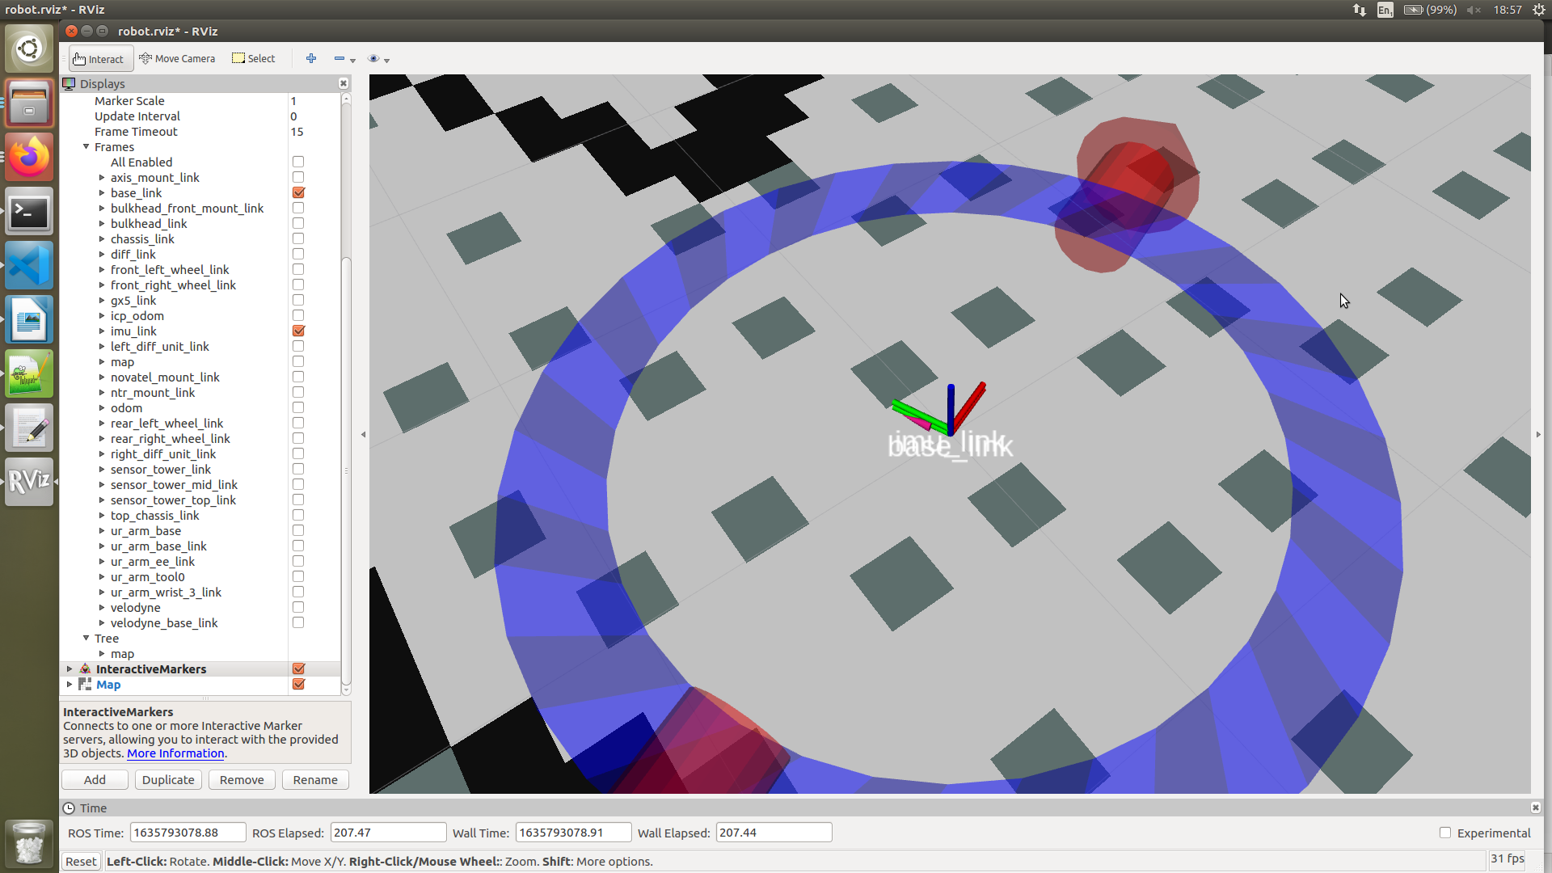Click the remove tool minus icon
The width and height of the screenshot is (1552, 873).
(x=339, y=58)
